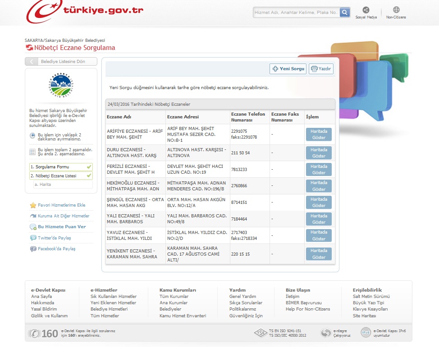Open the Sosyal Medya share icon

coord(366,10)
